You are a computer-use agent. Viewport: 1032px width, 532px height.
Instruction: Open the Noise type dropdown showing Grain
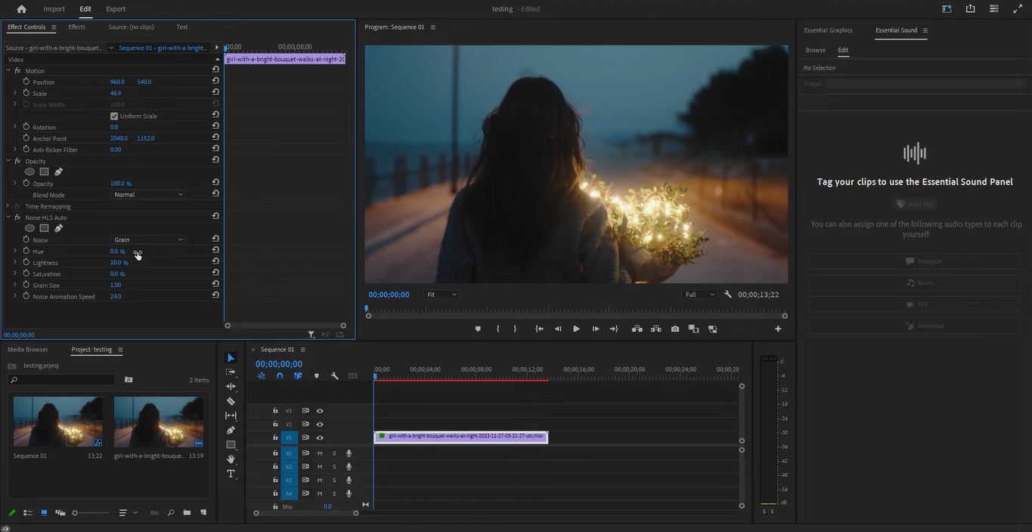pyautogui.click(x=147, y=240)
